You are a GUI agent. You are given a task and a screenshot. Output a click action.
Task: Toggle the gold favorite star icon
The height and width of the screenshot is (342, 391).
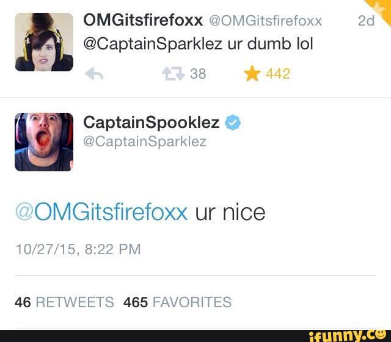pyautogui.click(x=252, y=73)
